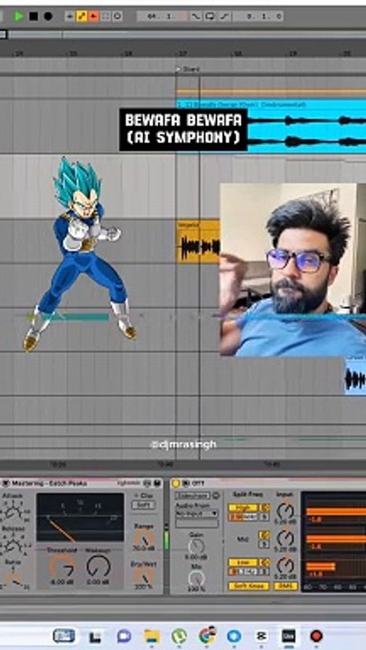366x650 pixels.
Task: Open Google Chrome from the taskbar
Action: point(207,636)
